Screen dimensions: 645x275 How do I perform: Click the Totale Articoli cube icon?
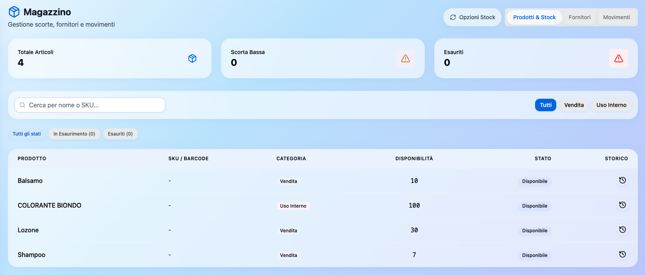(192, 58)
